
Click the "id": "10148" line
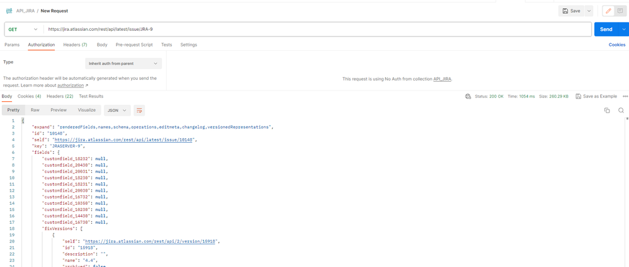pos(50,133)
